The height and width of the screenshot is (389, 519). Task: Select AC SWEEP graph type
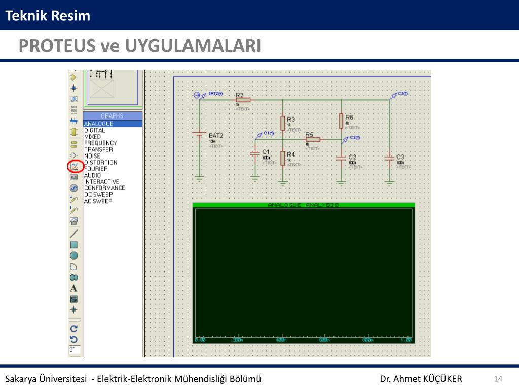(98, 201)
